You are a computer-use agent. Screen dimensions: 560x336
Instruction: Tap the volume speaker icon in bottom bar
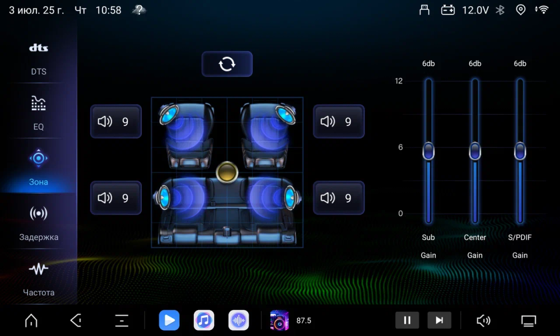483,320
